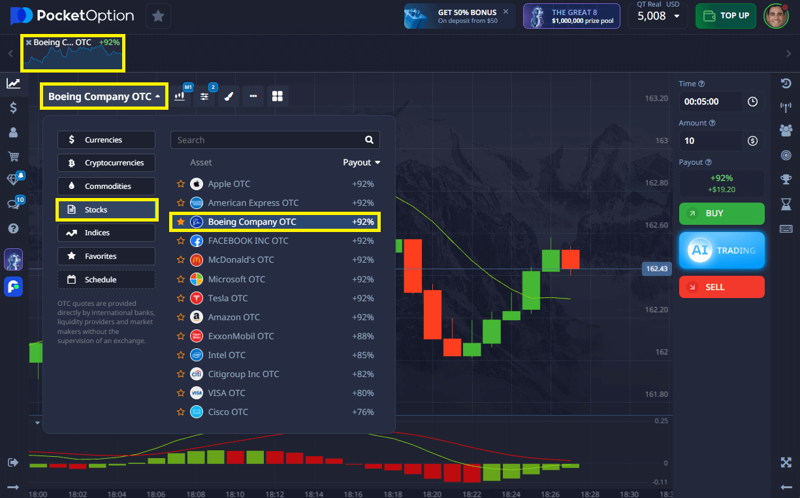Select Microsoft OTC from asset list
The height and width of the screenshot is (498, 800).
[x=236, y=279]
